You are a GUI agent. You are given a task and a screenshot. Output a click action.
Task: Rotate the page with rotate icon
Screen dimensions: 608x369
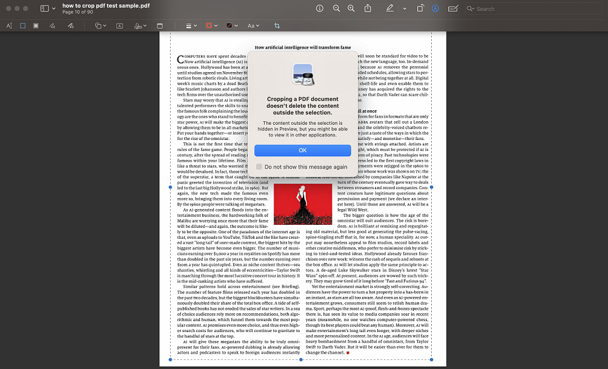pos(420,8)
